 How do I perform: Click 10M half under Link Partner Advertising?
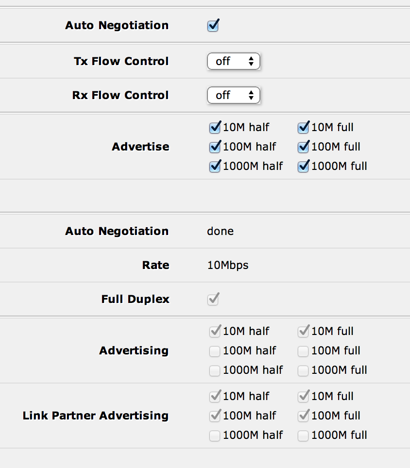(x=215, y=397)
